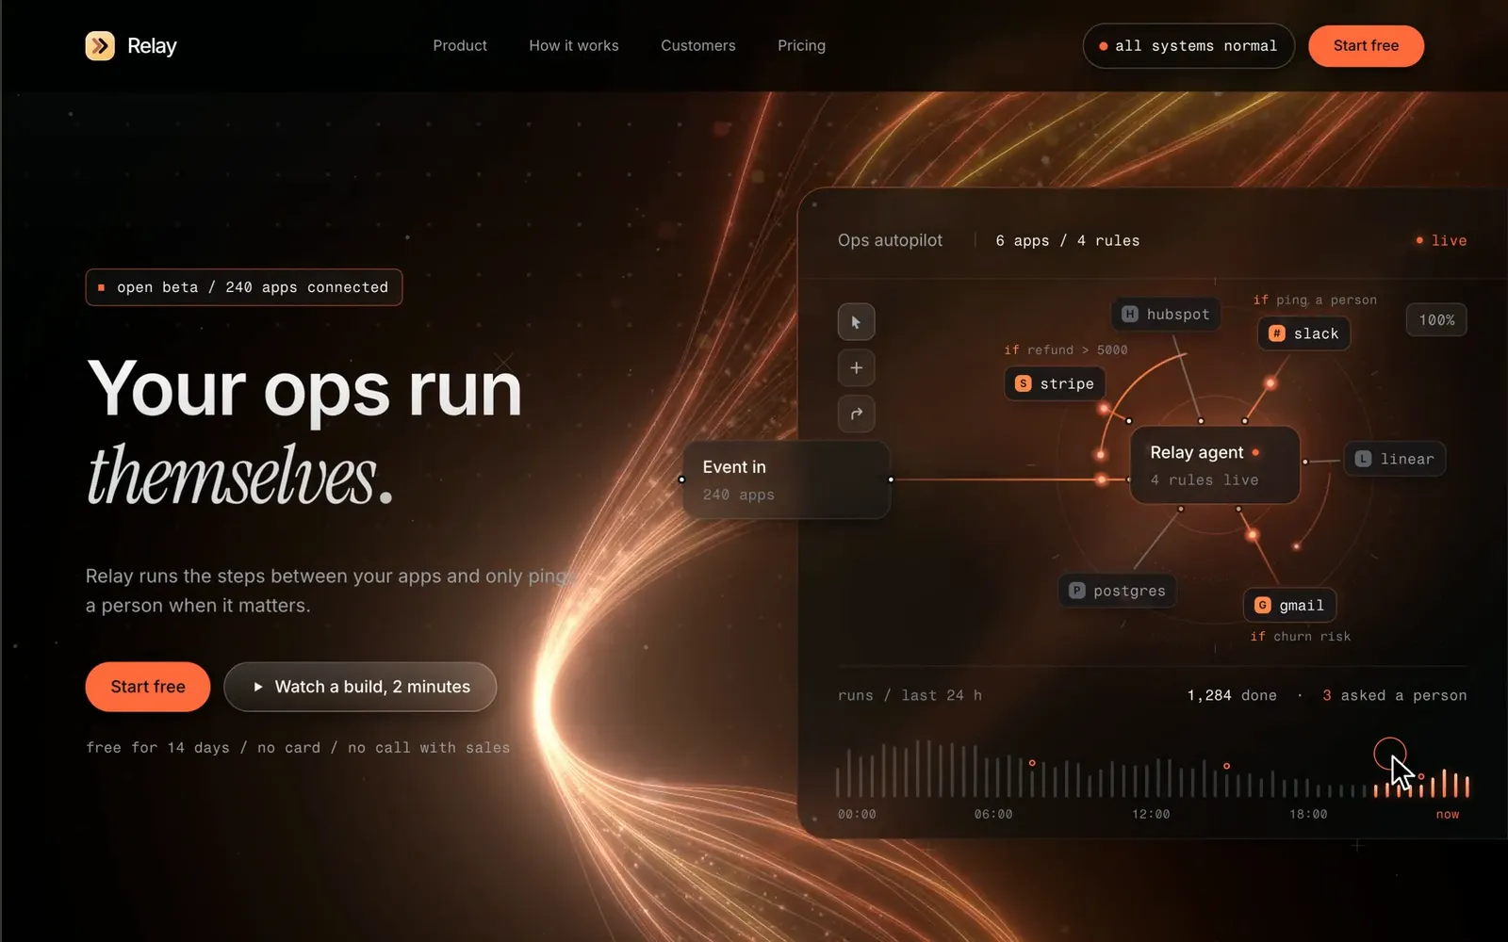Click all systems normal status pill
The height and width of the screenshot is (942, 1508).
(x=1188, y=45)
